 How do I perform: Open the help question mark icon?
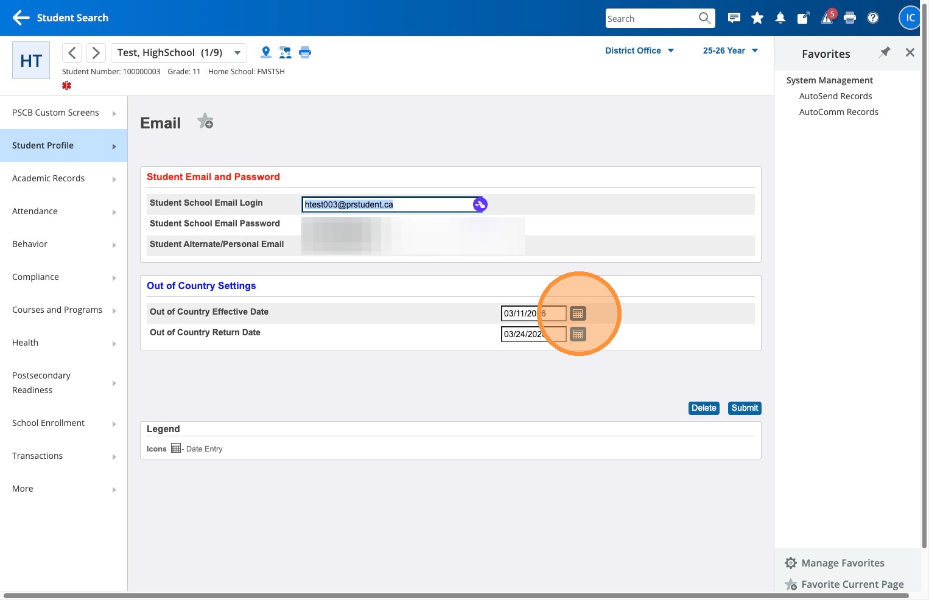872,18
